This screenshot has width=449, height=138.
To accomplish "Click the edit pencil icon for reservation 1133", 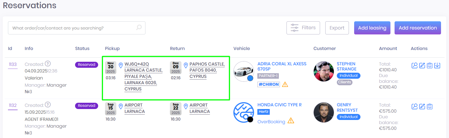I will pyautogui.click(x=422, y=65).
